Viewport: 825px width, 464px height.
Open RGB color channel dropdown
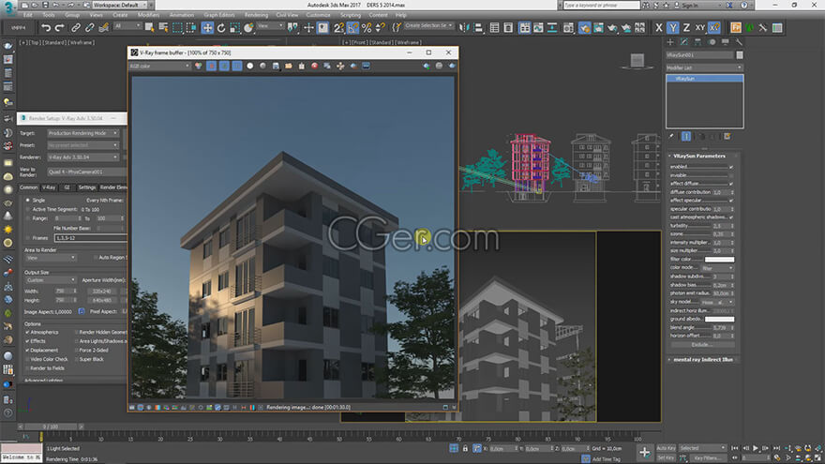coord(160,66)
